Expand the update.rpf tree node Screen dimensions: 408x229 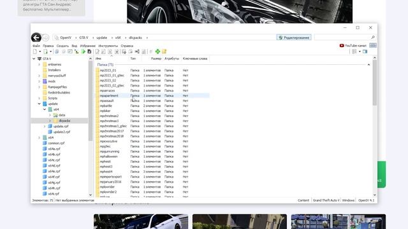[x=45, y=126]
